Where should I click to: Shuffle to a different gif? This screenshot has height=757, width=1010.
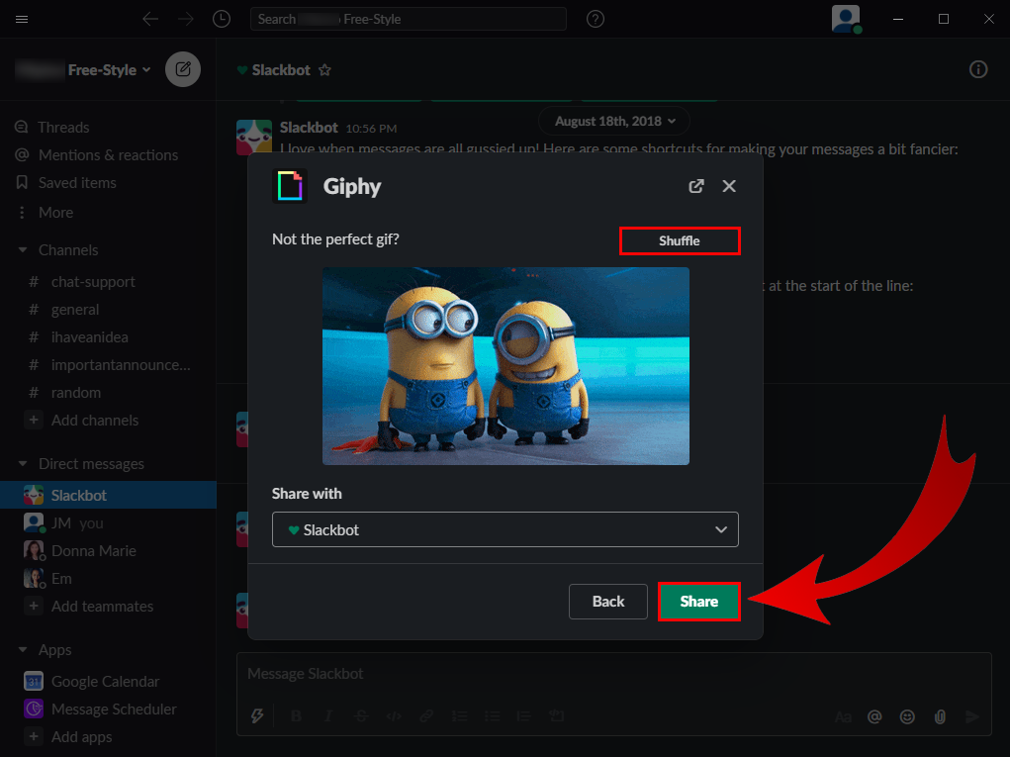coord(680,240)
